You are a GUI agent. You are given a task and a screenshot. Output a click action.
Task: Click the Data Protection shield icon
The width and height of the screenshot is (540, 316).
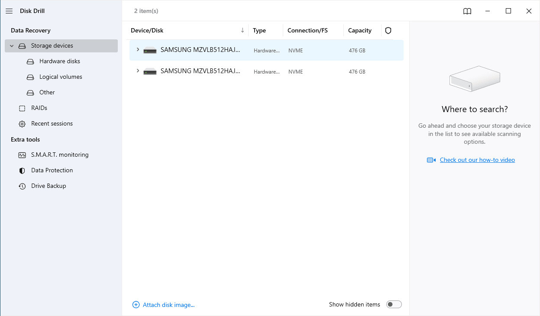click(22, 171)
